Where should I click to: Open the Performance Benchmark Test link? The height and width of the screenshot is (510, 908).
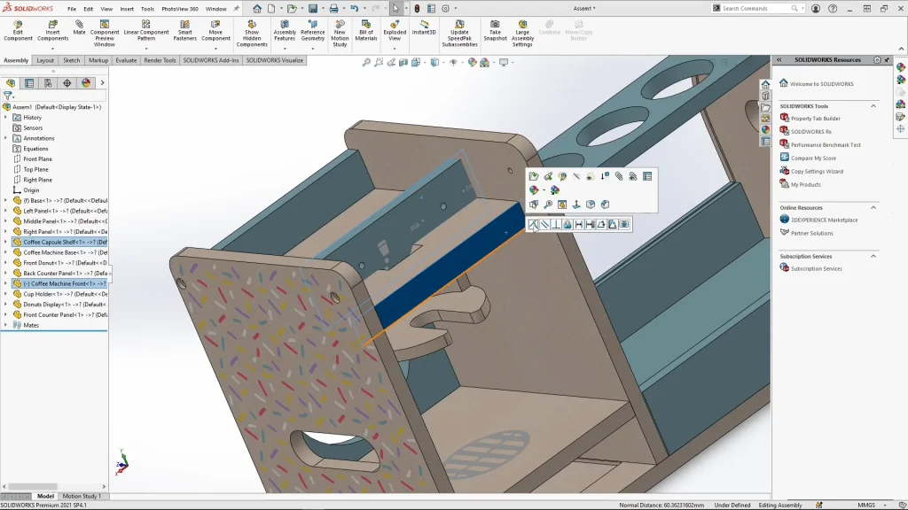(x=826, y=144)
